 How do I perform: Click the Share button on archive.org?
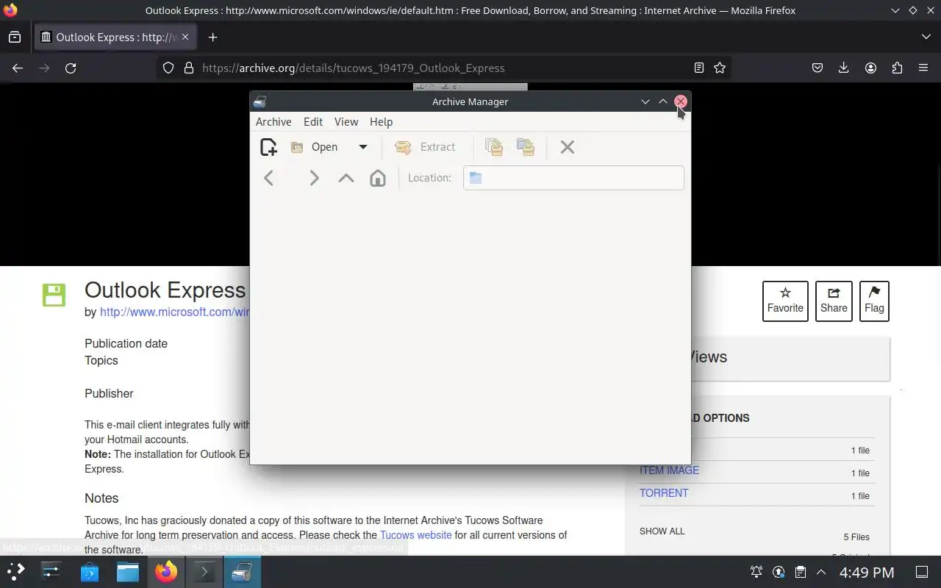pos(834,301)
